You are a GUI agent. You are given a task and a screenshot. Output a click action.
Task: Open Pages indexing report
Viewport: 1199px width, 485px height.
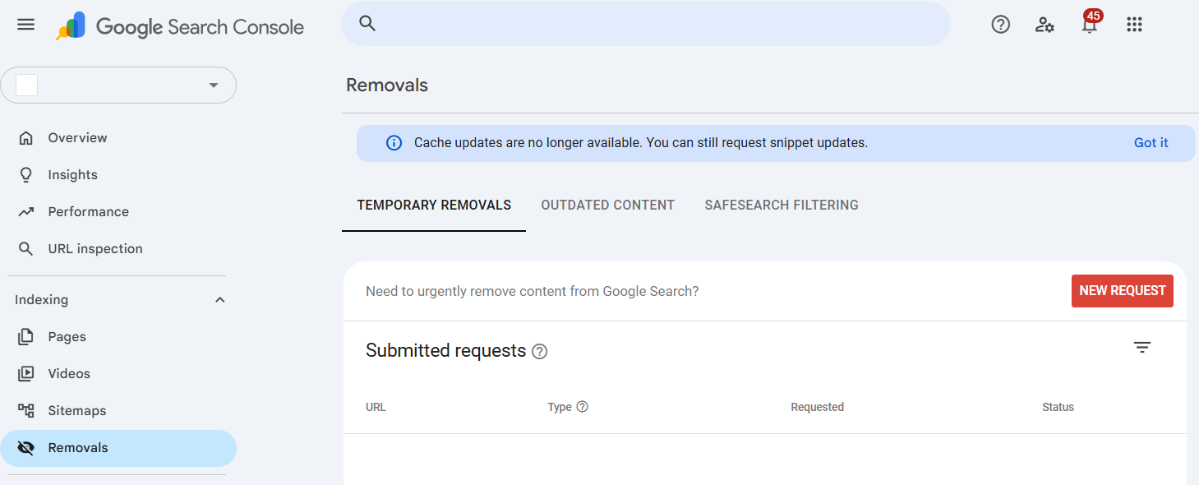[118, 337]
